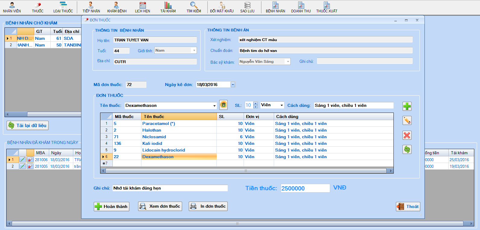Open the ĐỔI MẬT KHẨU icon

[222, 8]
